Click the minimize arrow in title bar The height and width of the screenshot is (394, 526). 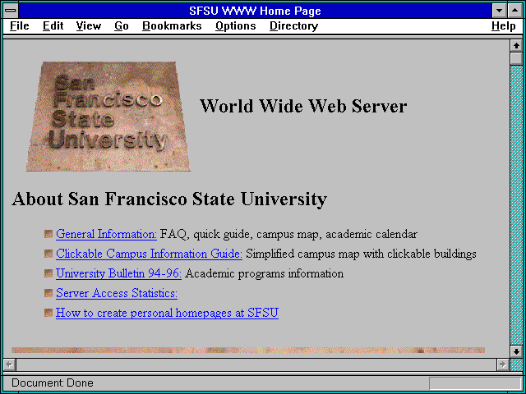499,11
